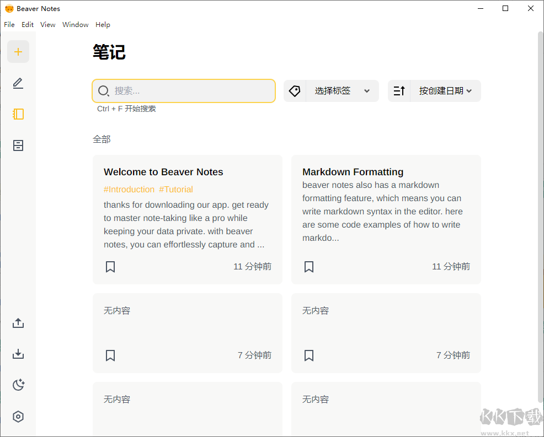Click 11 分钟前 timestamp on Welcome card
The height and width of the screenshot is (437, 544).
pos(252,267)
